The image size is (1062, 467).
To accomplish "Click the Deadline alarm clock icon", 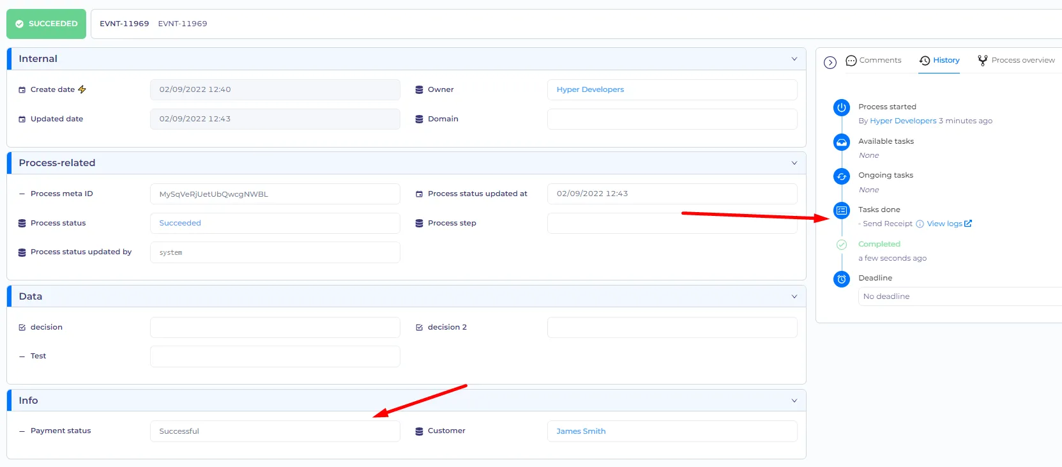I will point(842,279).
